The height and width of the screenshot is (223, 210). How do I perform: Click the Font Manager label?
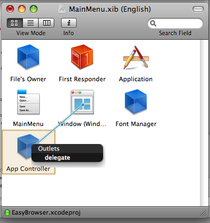click(x=136, y=124)
